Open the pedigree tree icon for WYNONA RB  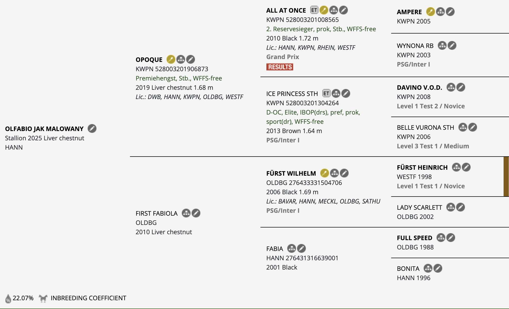tap(442, 45)
